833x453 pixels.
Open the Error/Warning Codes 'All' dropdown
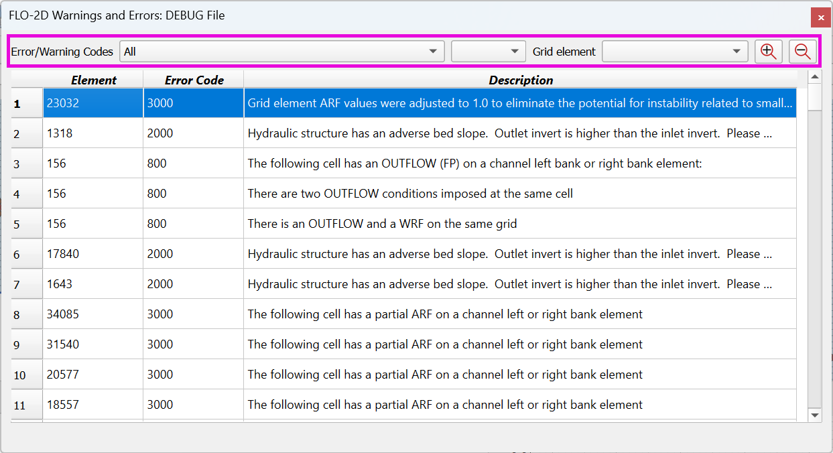[281, 52]
